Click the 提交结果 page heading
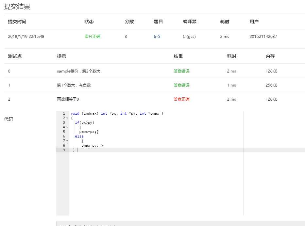 click(x=17, y=7)
